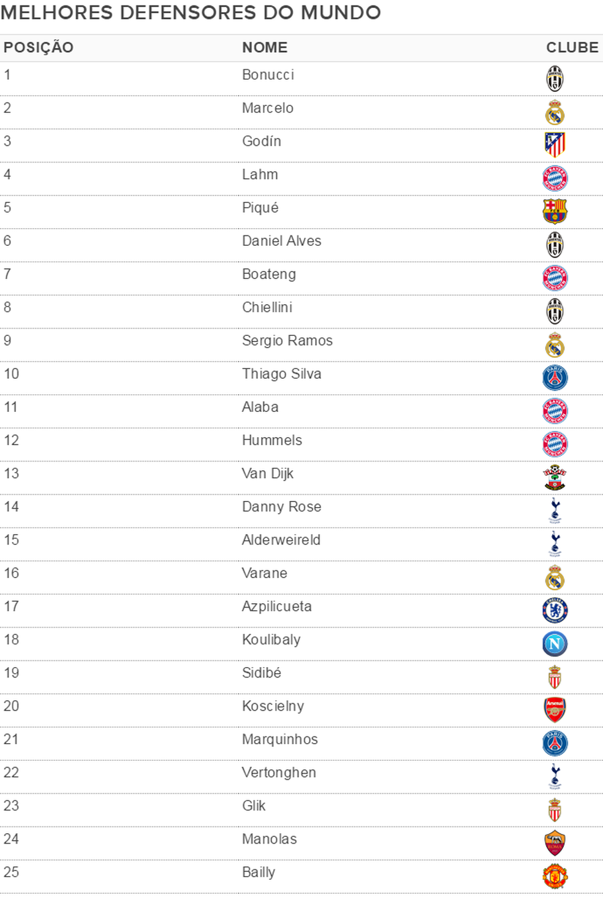Click the Monaco crest beside Sidibé
This screenshot has width=603, height=919.
tap(555, 677)
